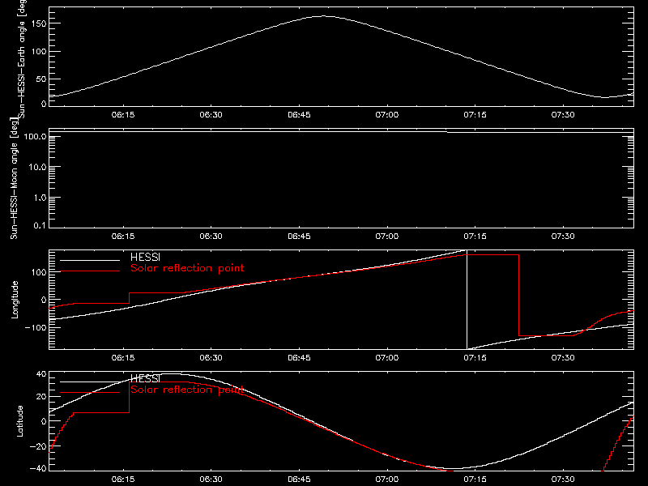Click 06:30 below the Moon angle plot
Screen dimensions: 648x486
211,237
